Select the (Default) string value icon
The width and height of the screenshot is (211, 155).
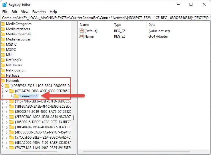click(81, 31)
